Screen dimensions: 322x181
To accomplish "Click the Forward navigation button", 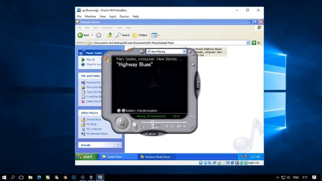I will click(x=99, y=35).
